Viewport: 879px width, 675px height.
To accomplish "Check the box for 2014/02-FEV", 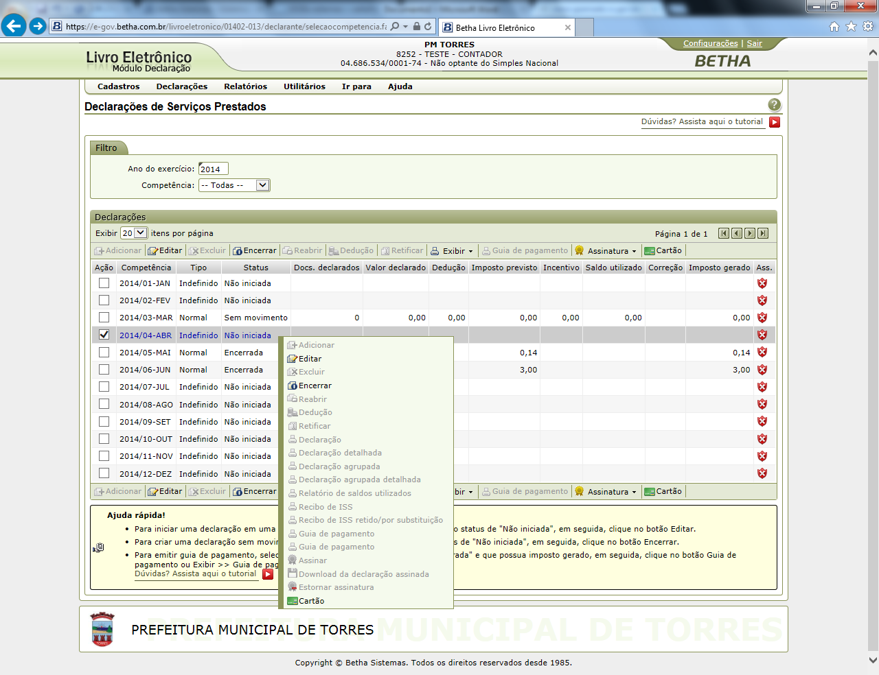I will click(104, 300).
